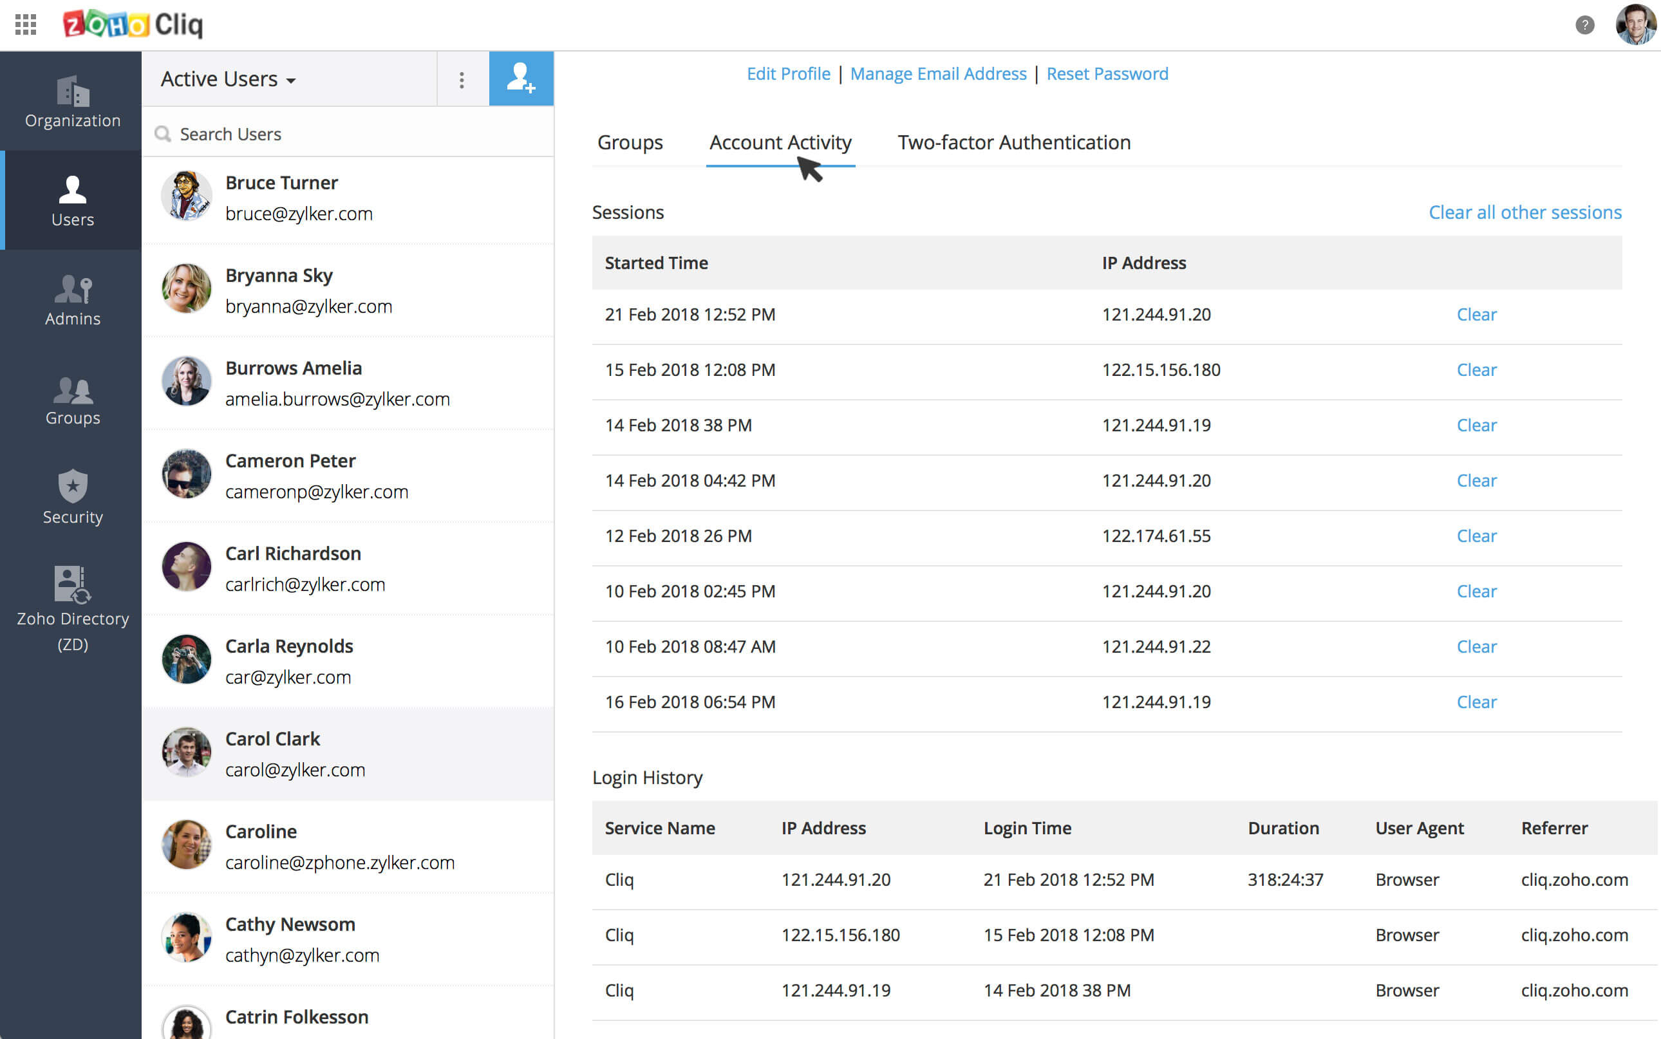Click IP 121.244.91.22 in sessions
Image resolution: width=1661 pixels, height=1039 pixels.
tap(1156, 646)
